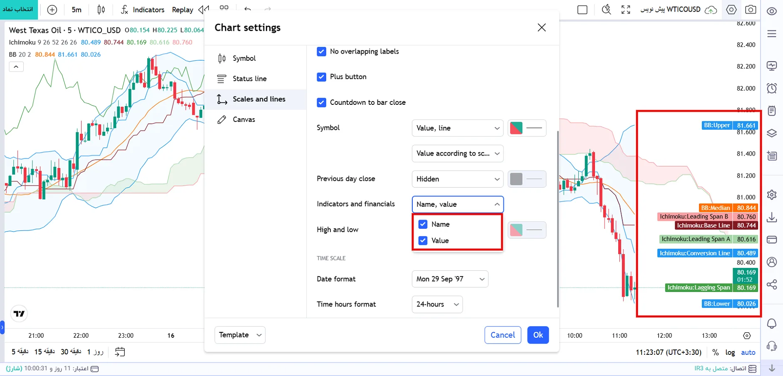Open quick search lightning icon
The width and height of the screenshot is (783, 376).
[x=606, y=10]
